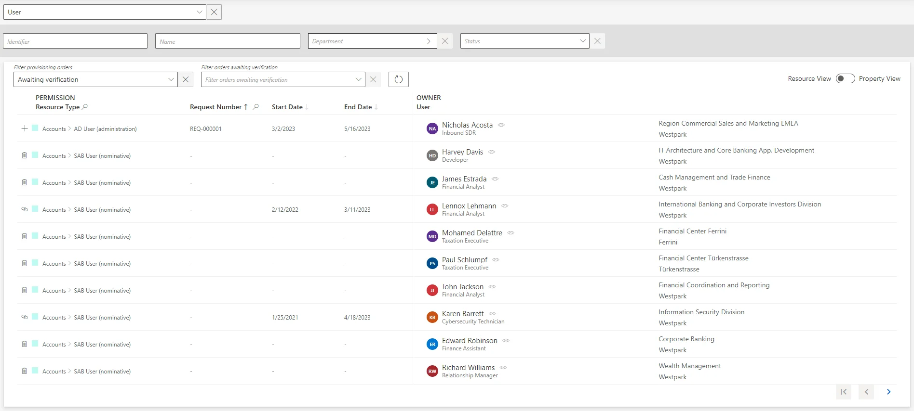The height and width of the screenshot is (411, 914).
Task: Open the Nicholas Acosta user link
Action: 467,125
